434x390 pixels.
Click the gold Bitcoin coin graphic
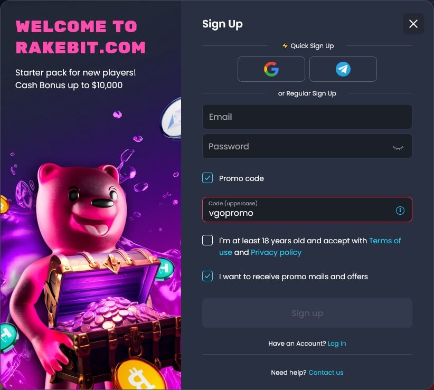click(140, 375)
